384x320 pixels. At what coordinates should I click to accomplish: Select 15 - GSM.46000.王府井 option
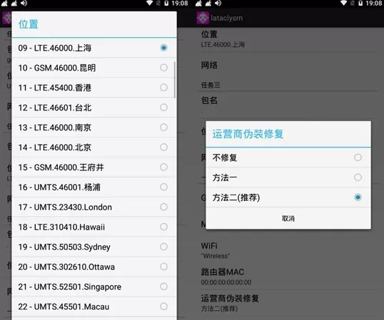pyautogui.click(x=94, y=167)
